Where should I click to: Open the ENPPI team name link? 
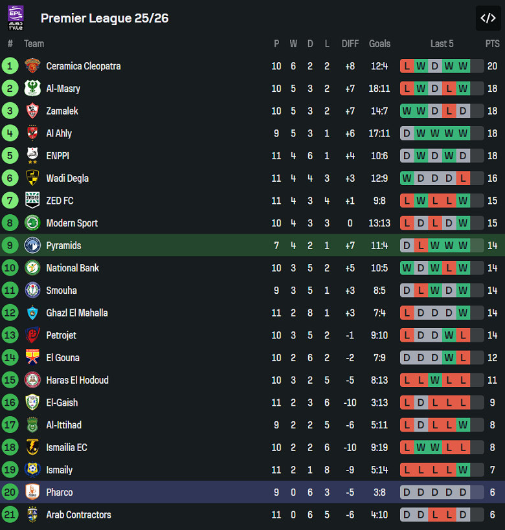(x=58, y=156)
